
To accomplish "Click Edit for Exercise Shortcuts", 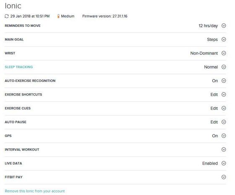I will tap(214, 95).
